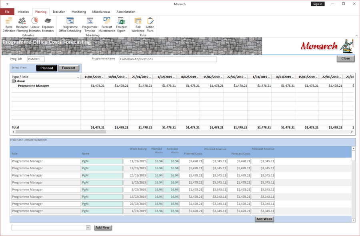The image size is (360, 236).
Task: Click down arrow of forecast window scrollbar
Action: (353, 220)
